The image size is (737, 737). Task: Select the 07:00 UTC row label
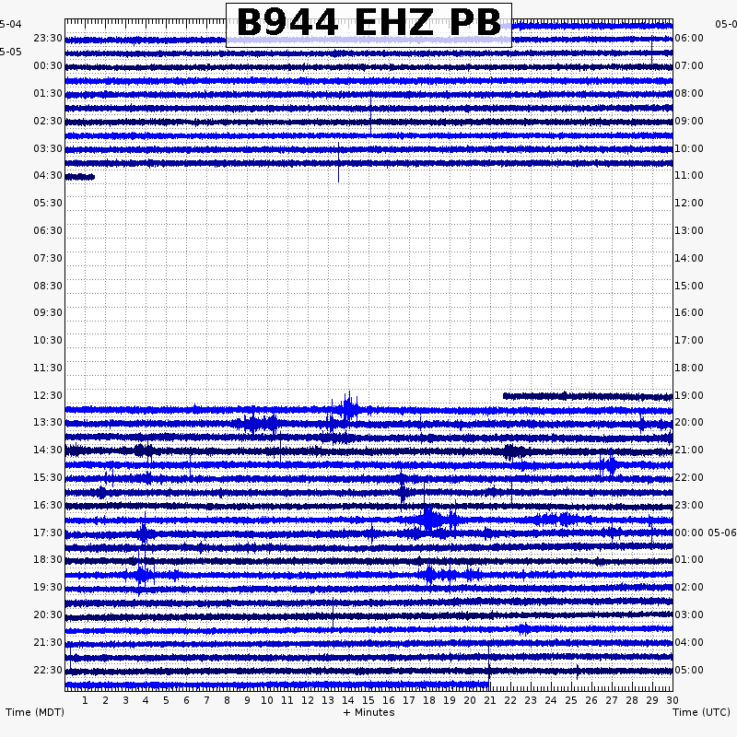pyautogui.click(x=689, y=65)
